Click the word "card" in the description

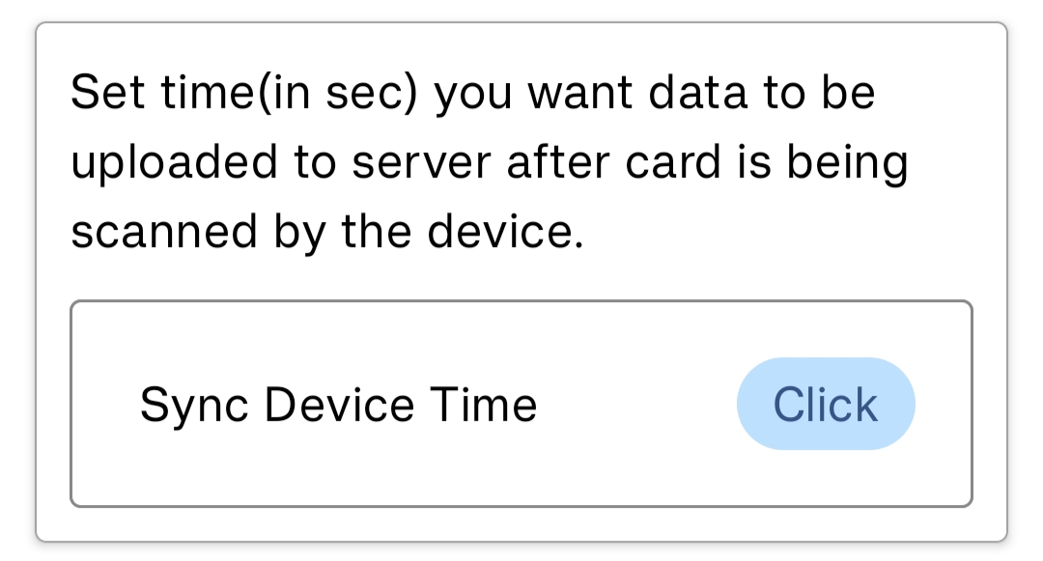tap(668, 163)
